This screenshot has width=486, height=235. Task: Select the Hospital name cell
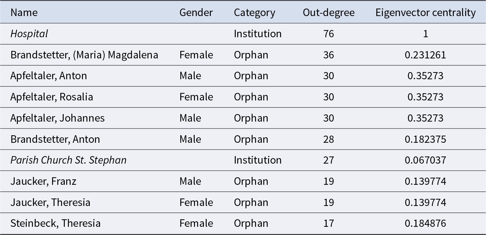pos(29,33)
